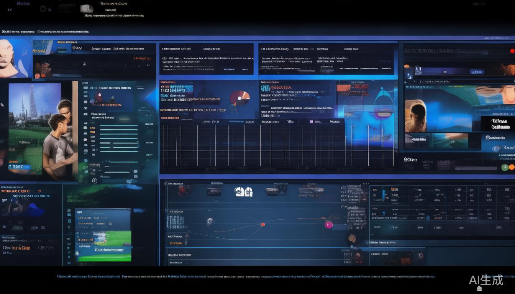This screenshot has height=294, width=515.
Task: Open the highlighted blue field in right panel's top row
Action: click(477, 72)
